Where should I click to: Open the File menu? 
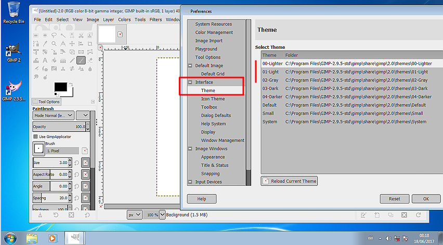point(37,19)
